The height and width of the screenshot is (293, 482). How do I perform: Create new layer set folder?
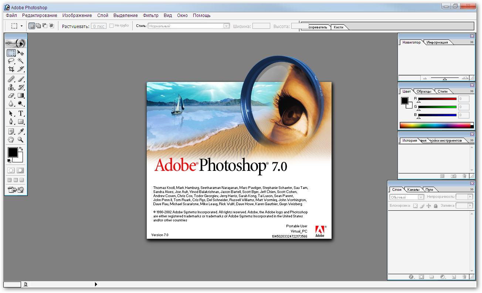coord(431,277)
